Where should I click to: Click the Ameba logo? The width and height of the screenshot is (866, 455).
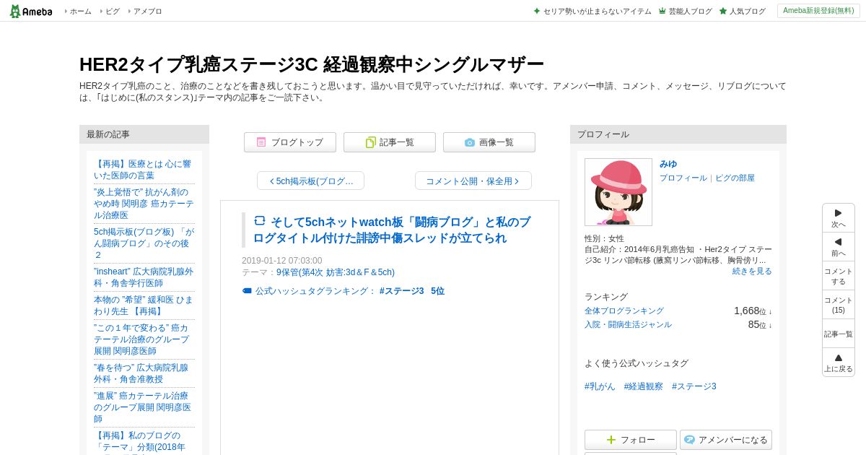coord(30,11)
